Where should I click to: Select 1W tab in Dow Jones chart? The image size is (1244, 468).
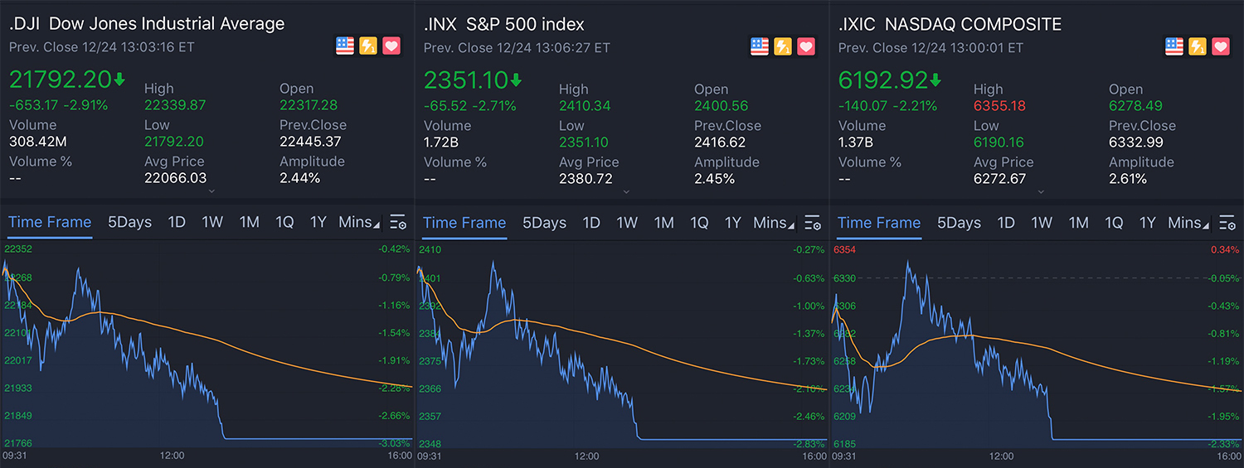click(x=212, y=222)
